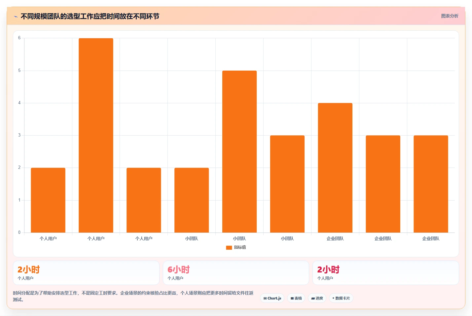
Task: Switch to the 数据卡片 chip
Action: (x=341, y=298)
